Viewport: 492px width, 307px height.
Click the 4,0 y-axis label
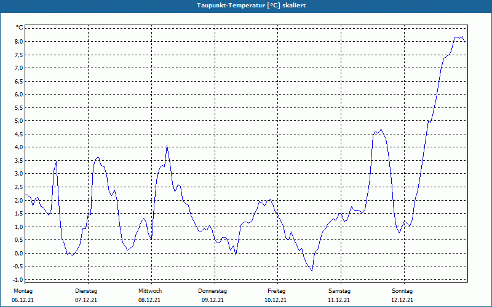19,147
